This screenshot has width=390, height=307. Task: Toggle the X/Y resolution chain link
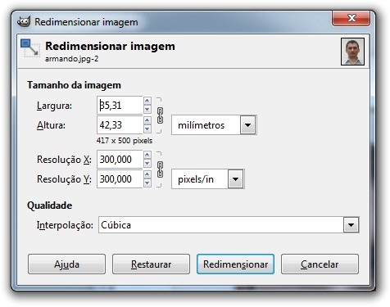pos(160,169)
